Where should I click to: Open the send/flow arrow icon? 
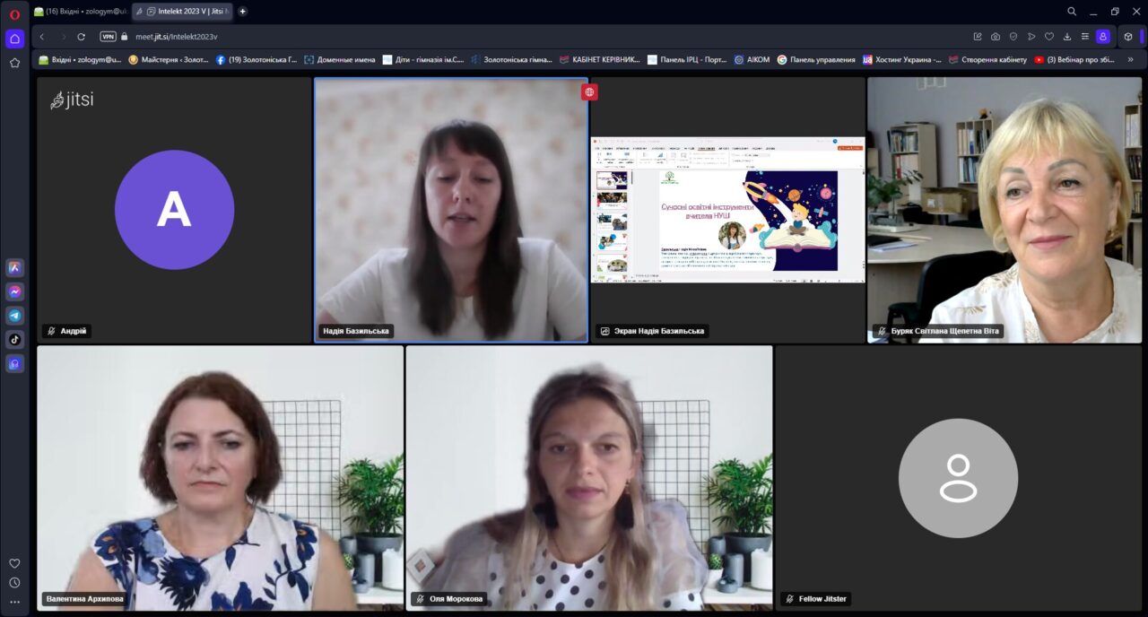tap(1031, 37)
